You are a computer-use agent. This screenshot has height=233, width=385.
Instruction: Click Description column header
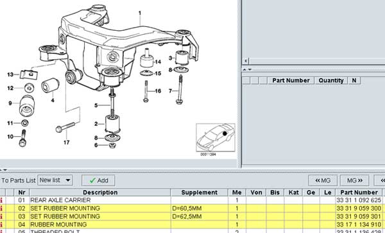coord(100,193)
